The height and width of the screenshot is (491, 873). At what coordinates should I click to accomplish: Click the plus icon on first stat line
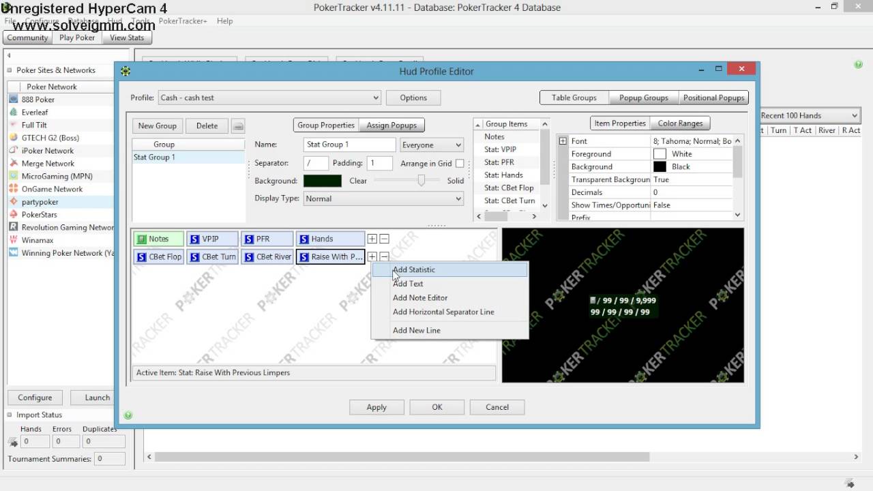(x=372, y=239)
